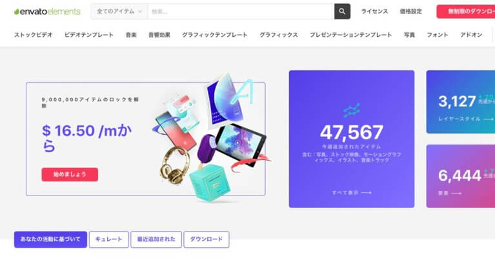Click the red 無制限のダウンロード button

coord(466,12)
